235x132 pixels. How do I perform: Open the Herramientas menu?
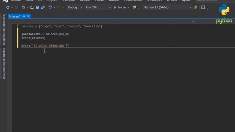[x=133, y=1]
